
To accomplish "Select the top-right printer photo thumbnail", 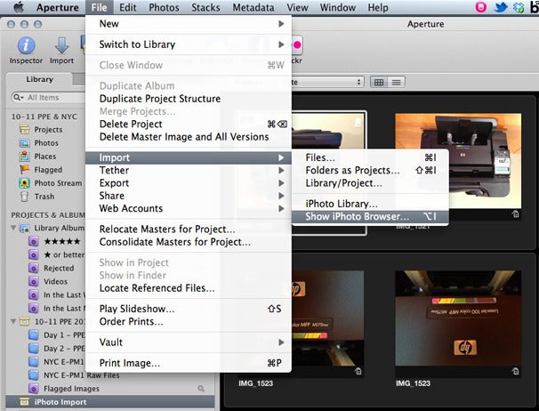I will [458, 161].
